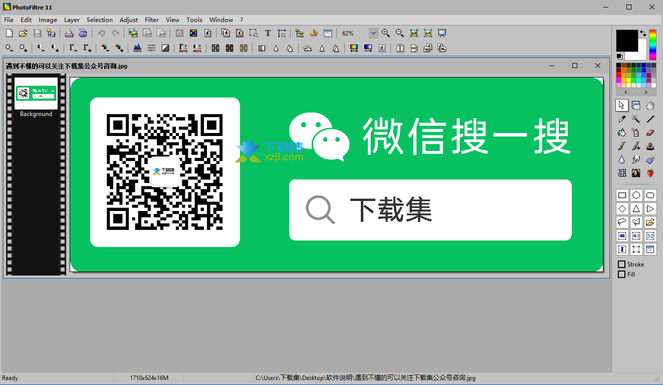
Task: Select the Mona Lisa art brush tool
Action: [x=636, y=173]
